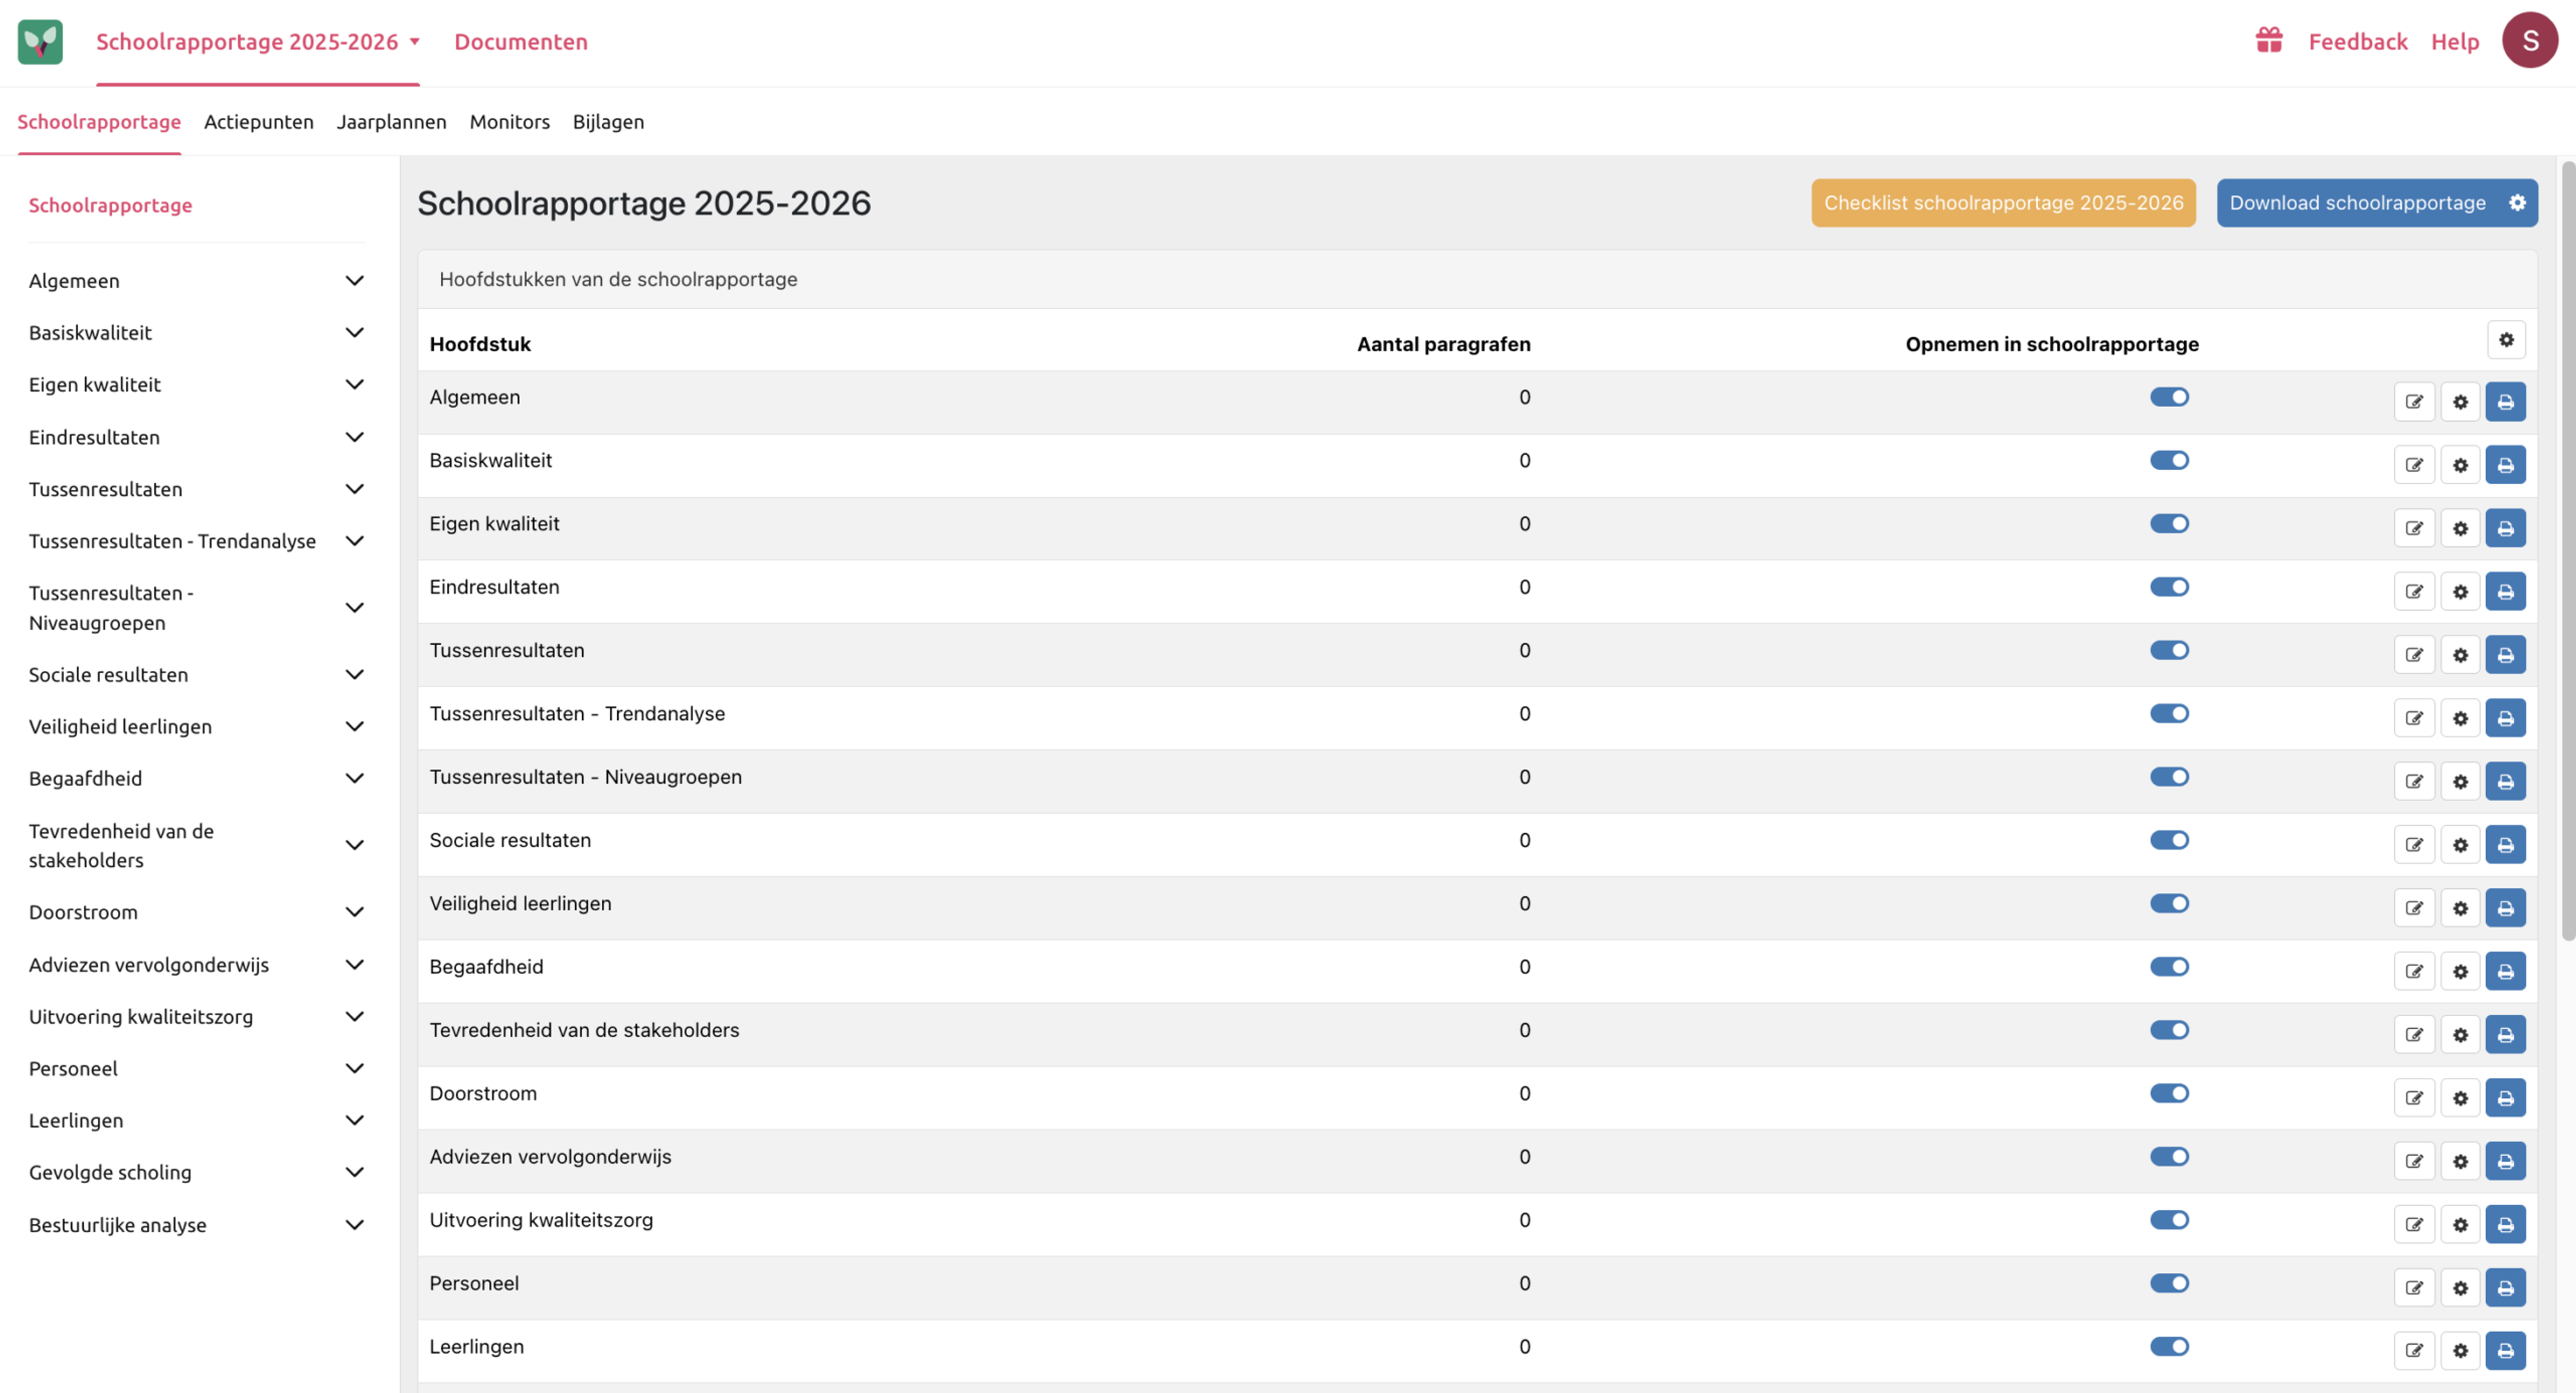Image resolution: width=2576 pixels, height=1393 pixels.
Task: Toggle Algemeen inclusion in schoolrapportage
Action: click(2169, 397)
